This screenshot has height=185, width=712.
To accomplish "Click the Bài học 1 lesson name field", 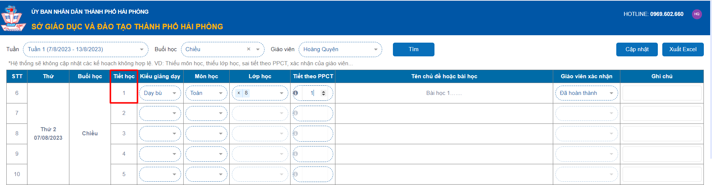I will tap(444, 93).
